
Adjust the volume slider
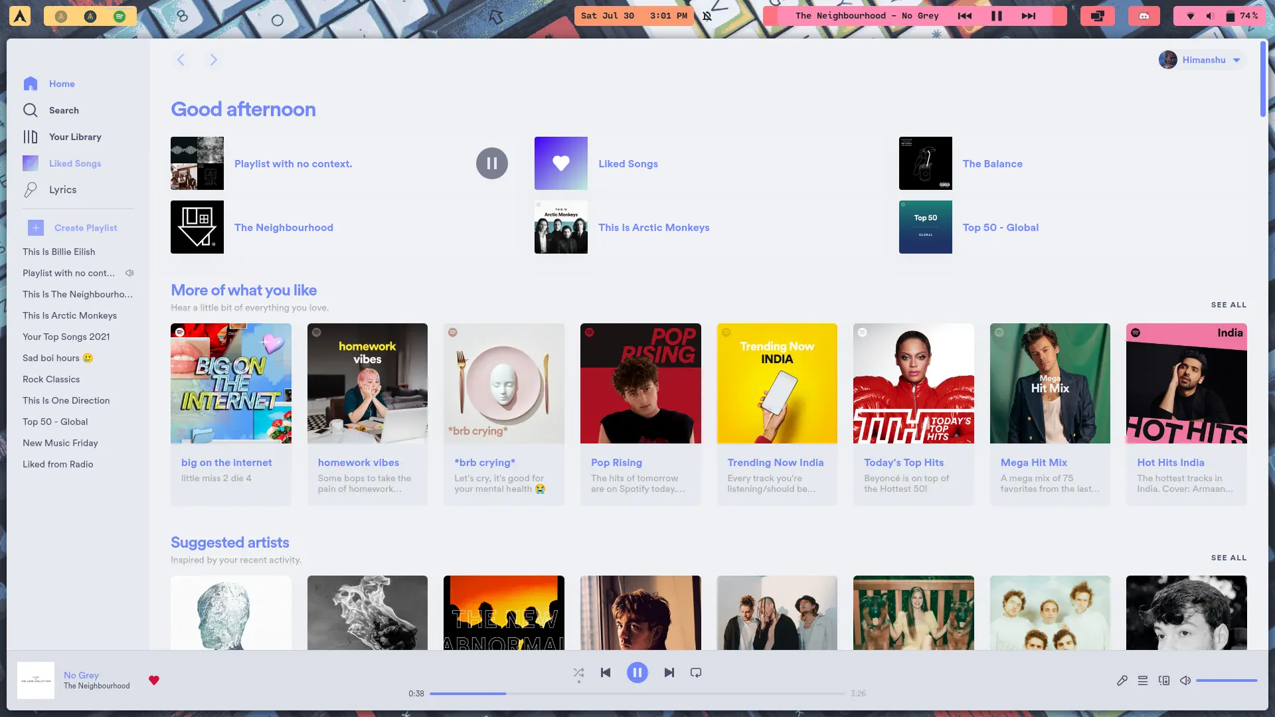pos(1226,680)
